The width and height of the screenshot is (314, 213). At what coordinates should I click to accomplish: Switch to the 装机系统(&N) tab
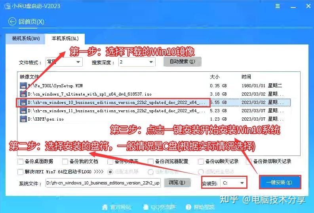pyautogui.click(x=26, y=38)
